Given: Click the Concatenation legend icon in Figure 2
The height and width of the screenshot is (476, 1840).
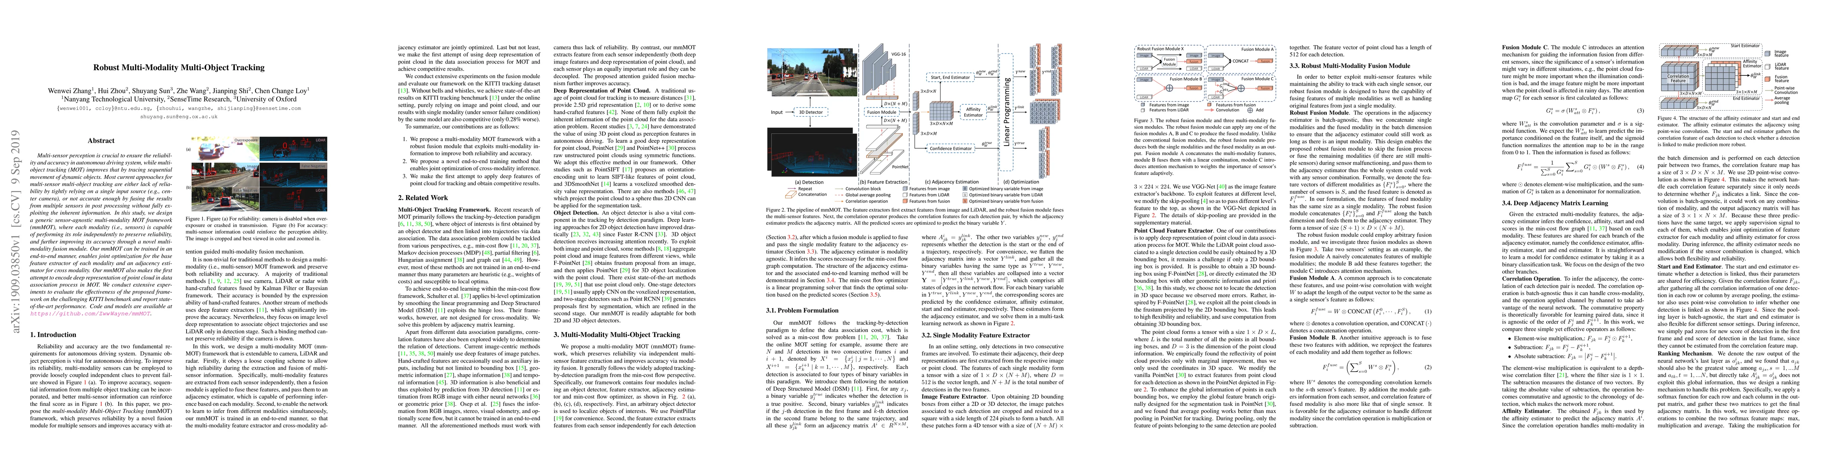Looking at the screenshot, I should point(792,195).
